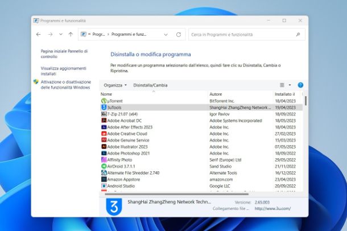The image size is (347, 231).
Task: Click the Android Studio icon
Action: pyautogui.click(x=104, y=186)
